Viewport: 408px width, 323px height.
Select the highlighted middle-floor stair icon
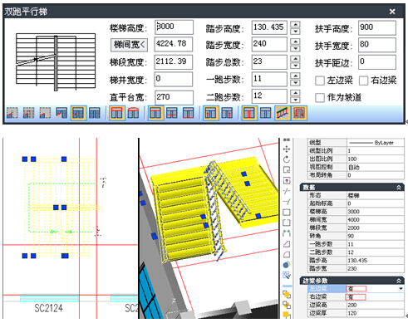[79, 113]
